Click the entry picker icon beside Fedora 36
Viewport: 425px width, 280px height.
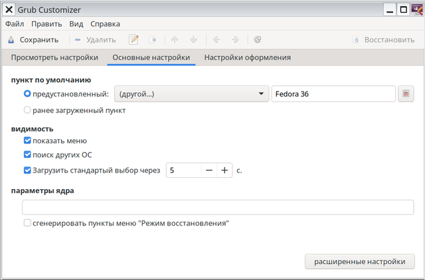[406, 94]
